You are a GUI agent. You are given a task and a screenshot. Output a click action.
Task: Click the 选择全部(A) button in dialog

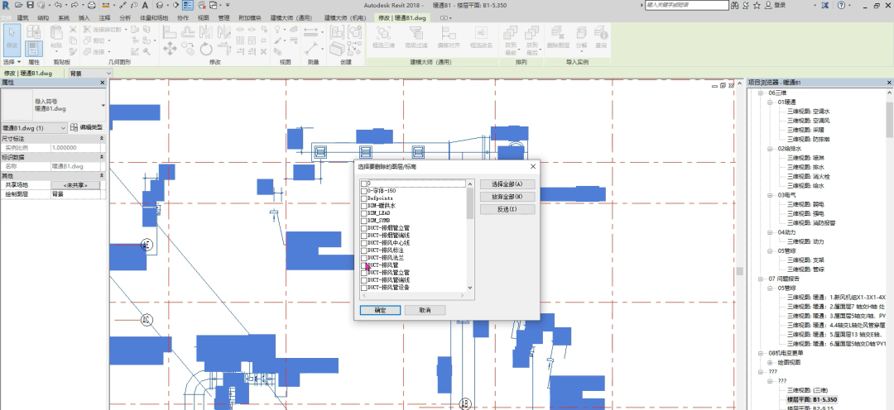(x=507, y=184)
